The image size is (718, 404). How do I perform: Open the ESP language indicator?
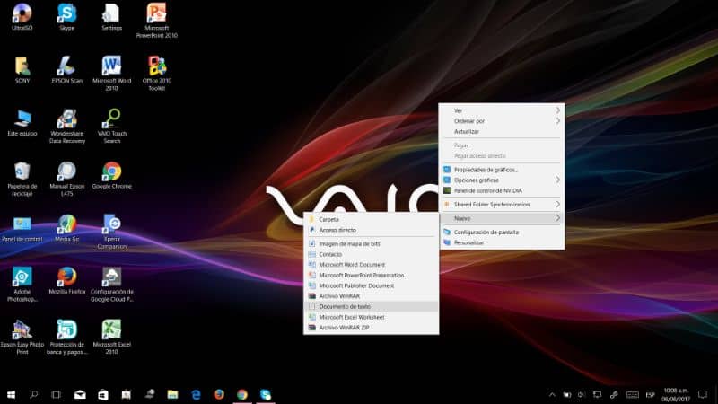tap(650, 394)
